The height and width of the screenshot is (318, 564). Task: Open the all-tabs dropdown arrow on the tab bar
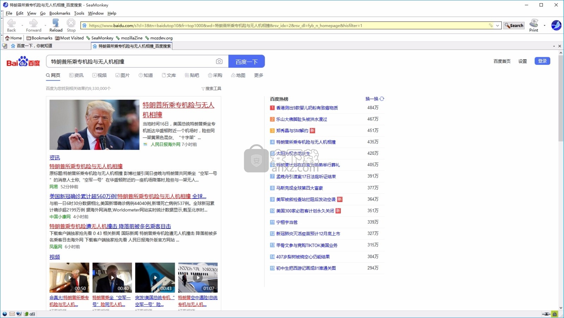pos(554,46)
